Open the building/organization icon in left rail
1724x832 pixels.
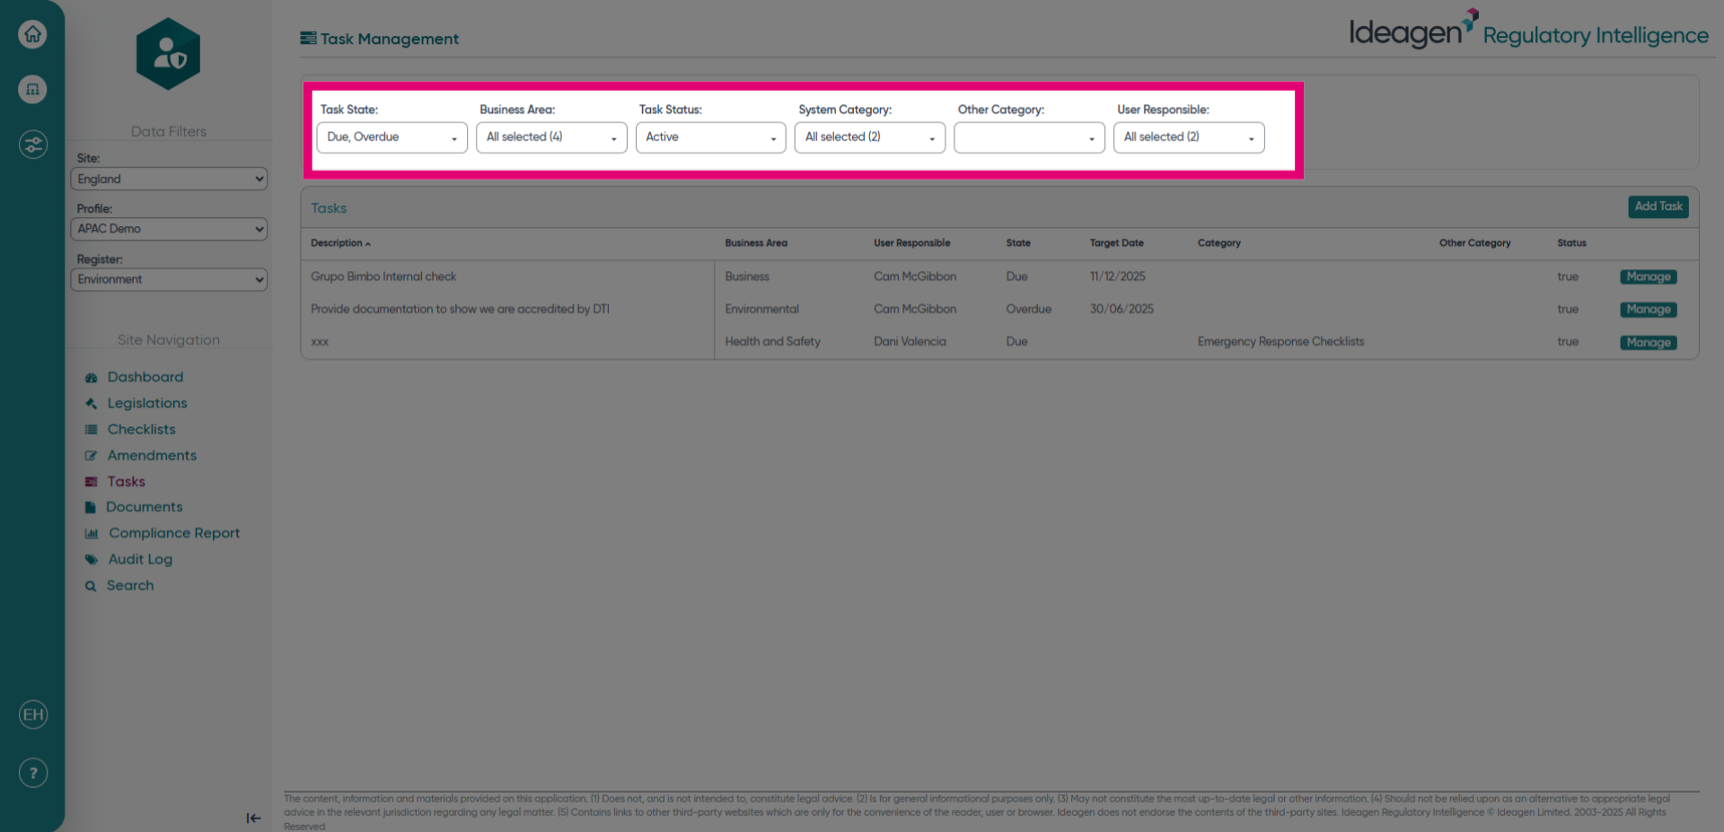tap(32, 89)
